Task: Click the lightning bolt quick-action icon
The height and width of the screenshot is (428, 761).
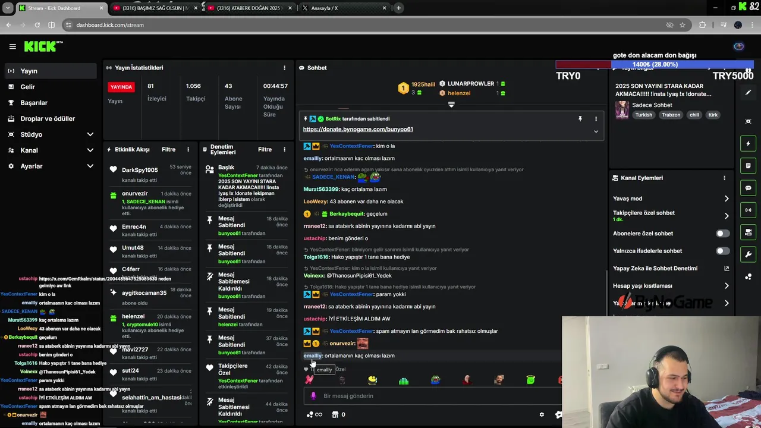Action: (x=748, y=143)
